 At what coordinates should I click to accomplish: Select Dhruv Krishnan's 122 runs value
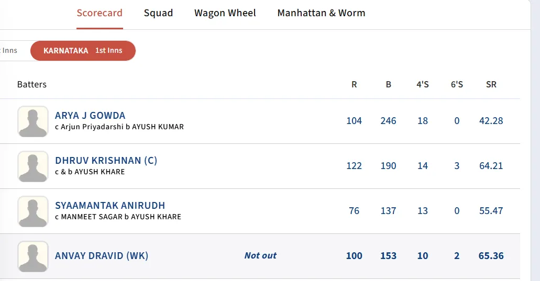coord(354,166)
